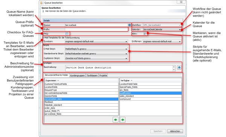Select the highlighted conversation_data row
226x137 pixels.
81,99
